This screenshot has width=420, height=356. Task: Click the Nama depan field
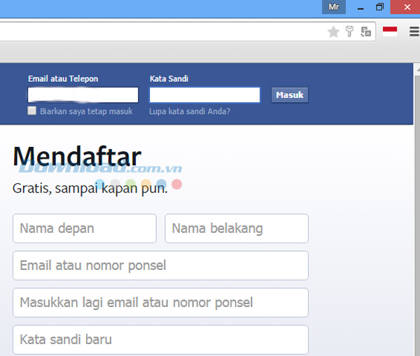[85, 228]
